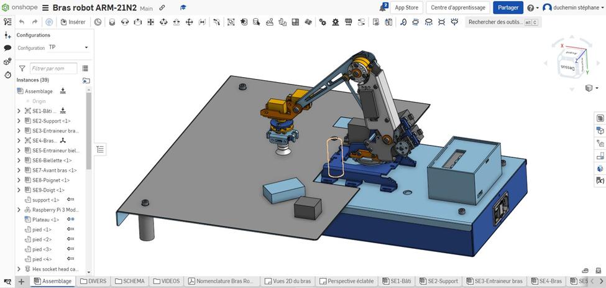The image size is (606, 288).
Task: Open the Centre d'apprentissage link
Action: tap(457, 7)
